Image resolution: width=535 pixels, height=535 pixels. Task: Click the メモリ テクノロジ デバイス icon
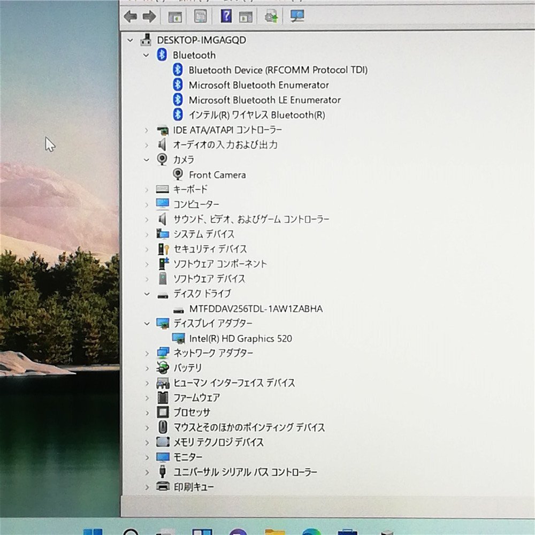pyautogui.click(x=163, y=442)
